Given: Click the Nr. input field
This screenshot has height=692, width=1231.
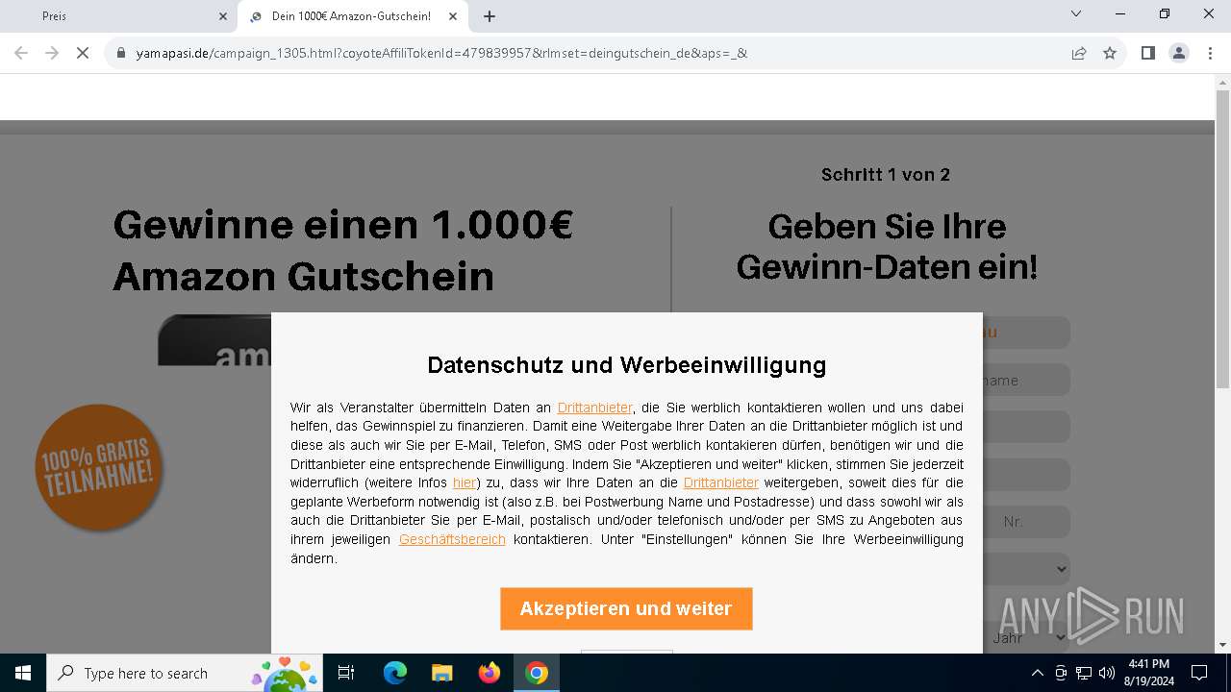Looking at the screenshot, I should [1026, 522].
